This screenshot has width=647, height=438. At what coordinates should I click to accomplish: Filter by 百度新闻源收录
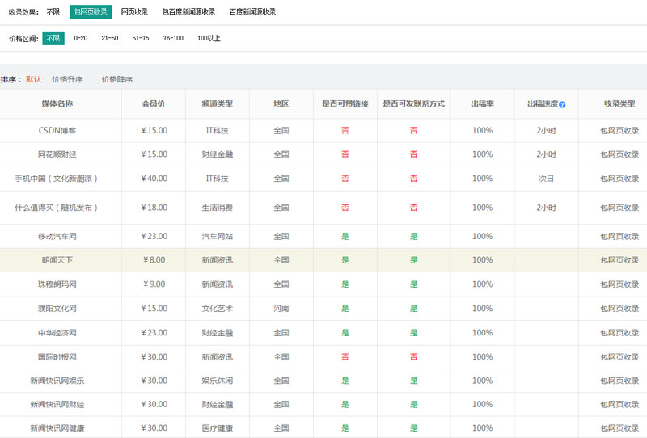coord(252,11)
